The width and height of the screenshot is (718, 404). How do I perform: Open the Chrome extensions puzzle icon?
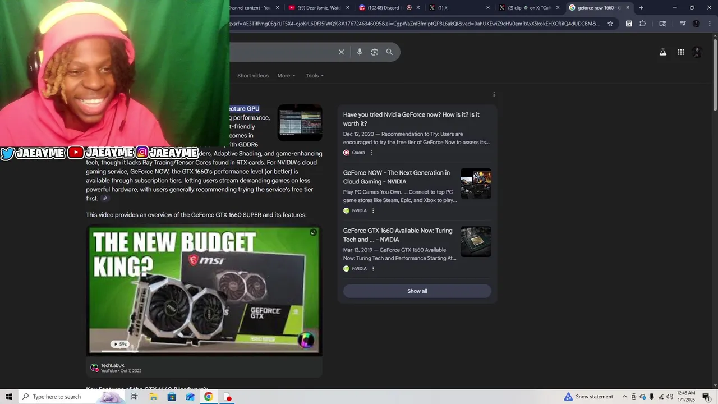point(643,24)
